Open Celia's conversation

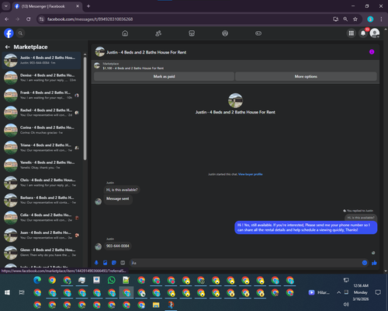tap(42, 218)
